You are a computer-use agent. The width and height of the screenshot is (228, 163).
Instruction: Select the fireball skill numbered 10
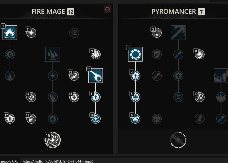[95, 76]
